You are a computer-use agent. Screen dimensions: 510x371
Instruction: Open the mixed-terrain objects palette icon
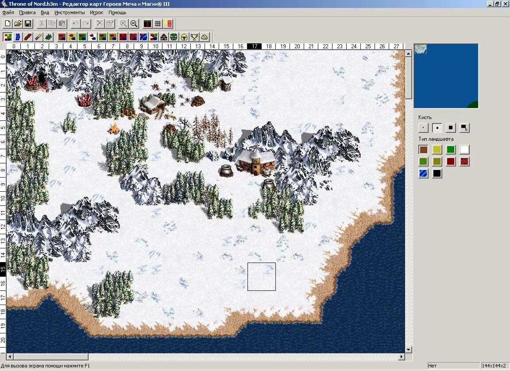tap(154, 37)
